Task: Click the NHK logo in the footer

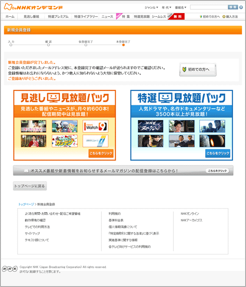Action: 10,269
